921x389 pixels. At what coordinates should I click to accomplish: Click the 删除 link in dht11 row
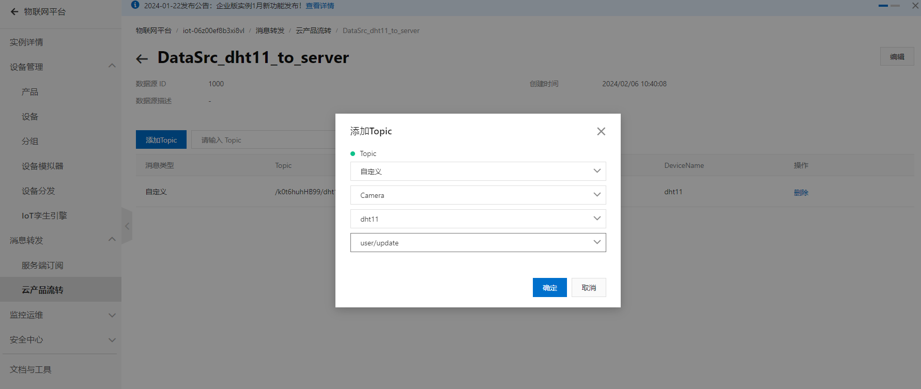(x=801, y=193)
